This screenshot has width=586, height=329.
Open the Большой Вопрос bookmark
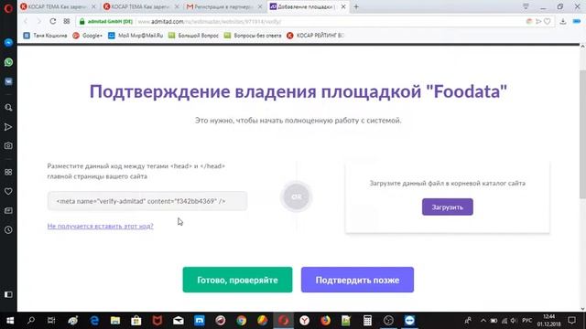(193, 36)
